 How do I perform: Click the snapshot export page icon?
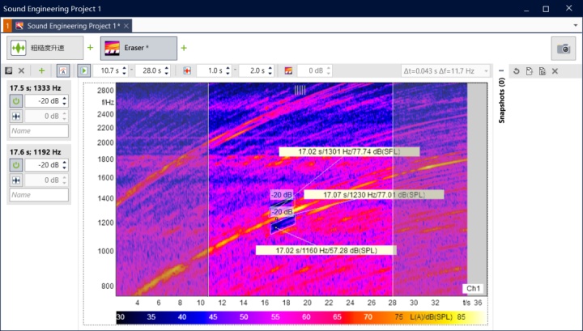pyautogui.click(x=529, y=71)
